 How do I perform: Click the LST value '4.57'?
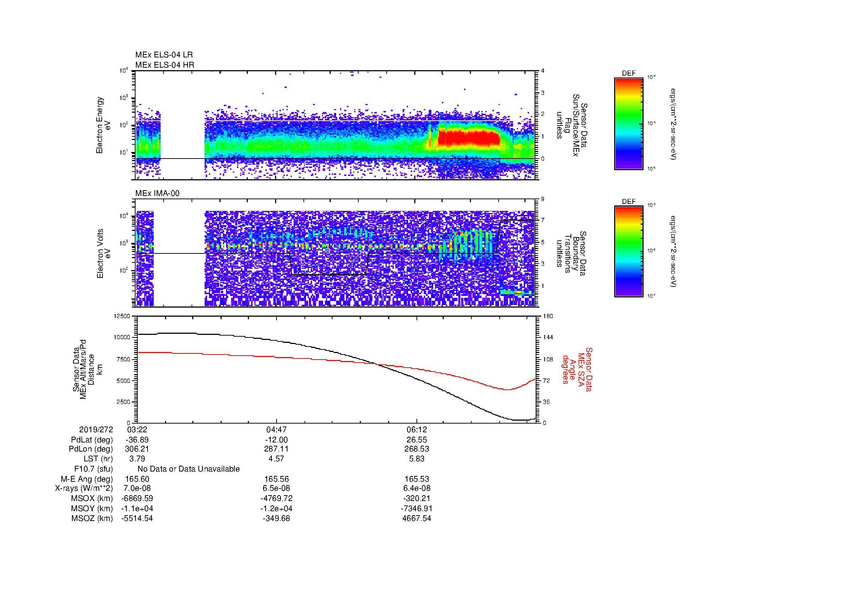[x=276, y=459]
